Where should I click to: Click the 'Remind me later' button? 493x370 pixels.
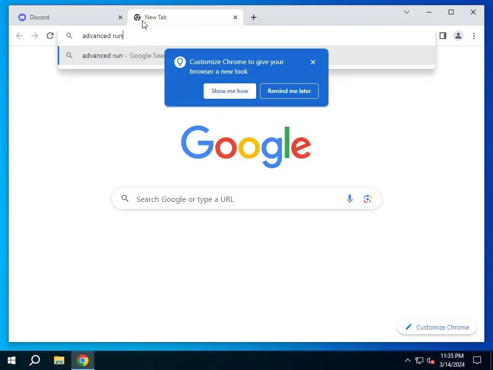coord(289,91)
